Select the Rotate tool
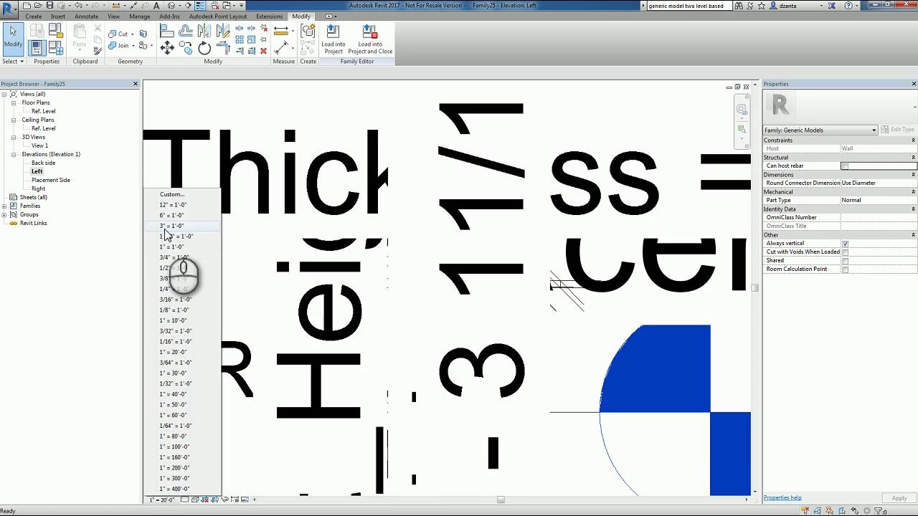 click(x=204, y=48)
